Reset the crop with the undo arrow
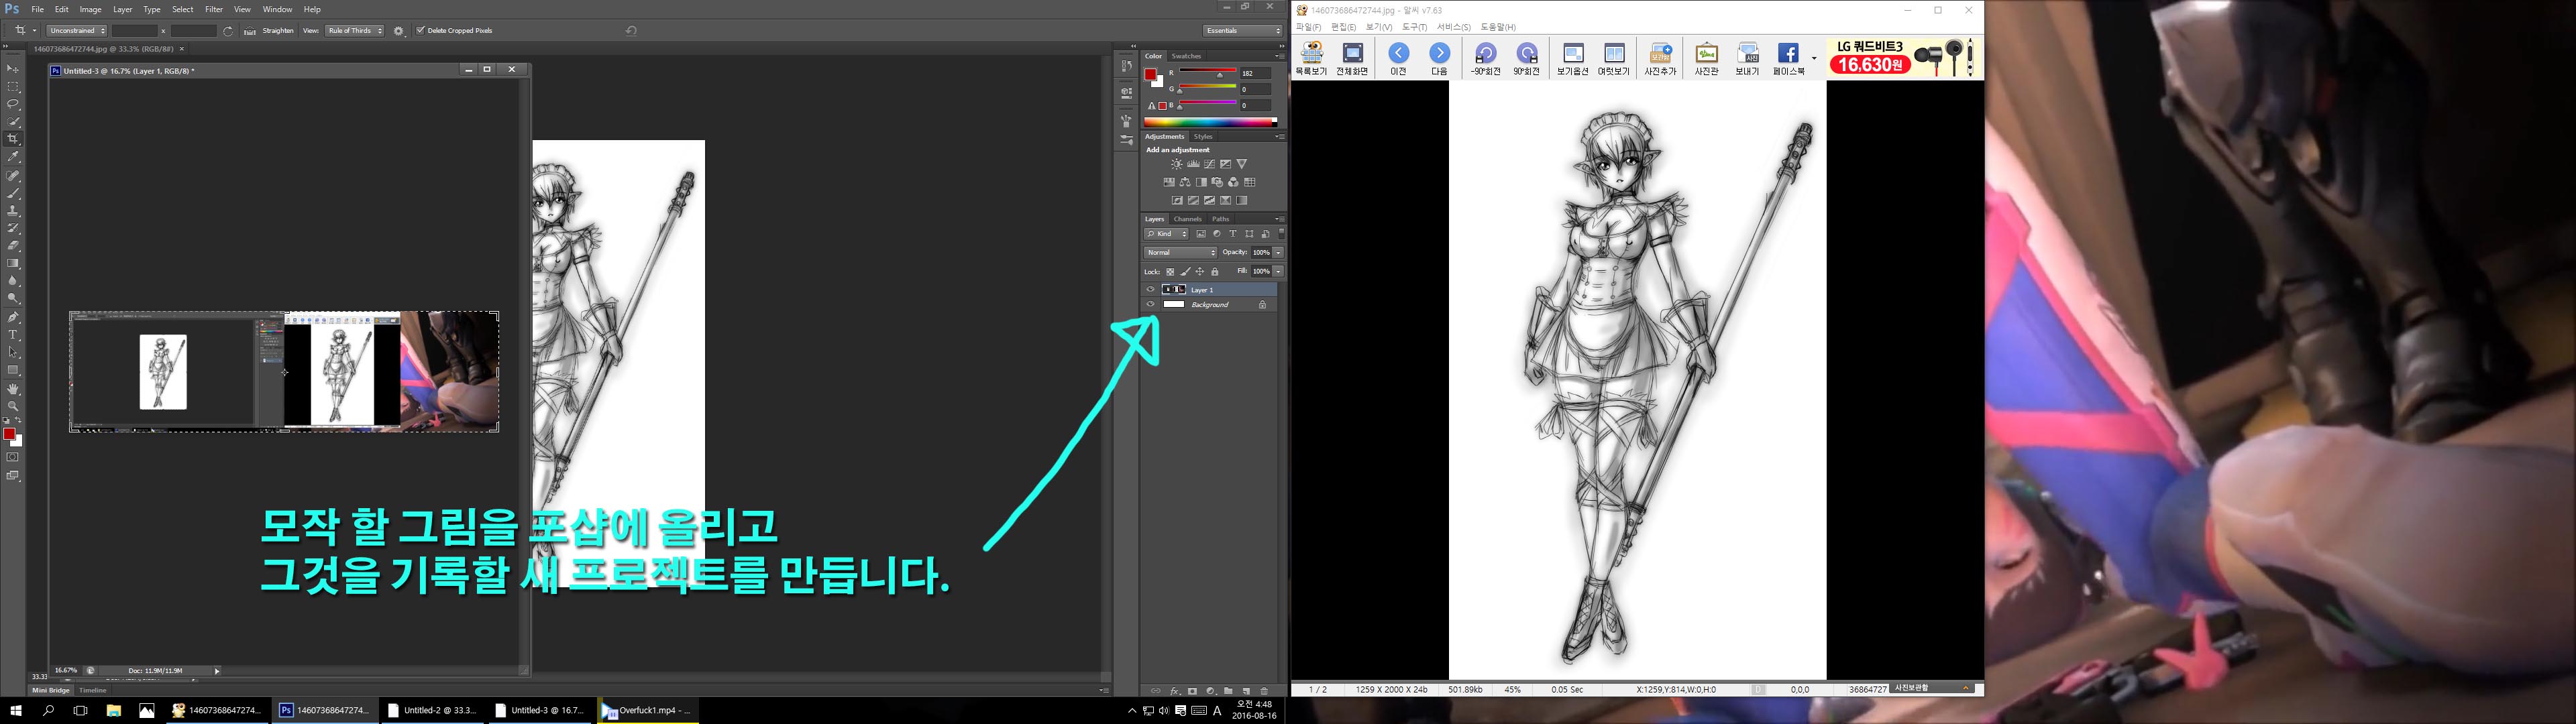 click(631, 31)
